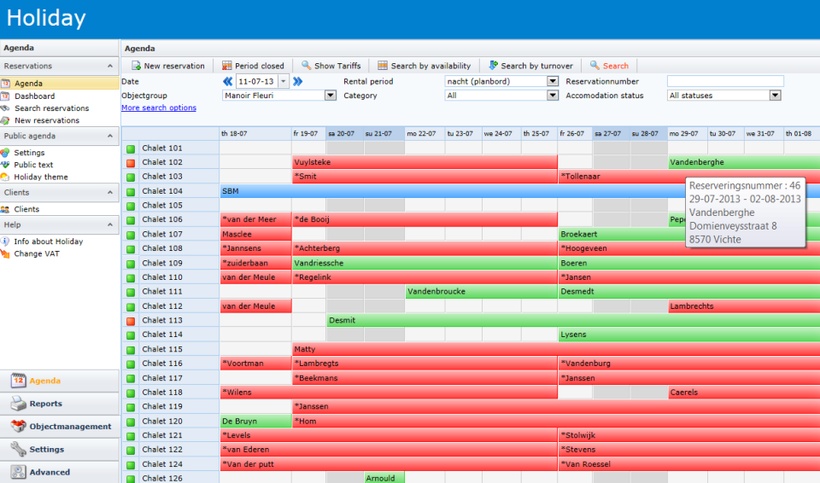The width and height of the screenshot is (820, 483).
Task: Click Search by availability icon
Action: click(384, 66)
